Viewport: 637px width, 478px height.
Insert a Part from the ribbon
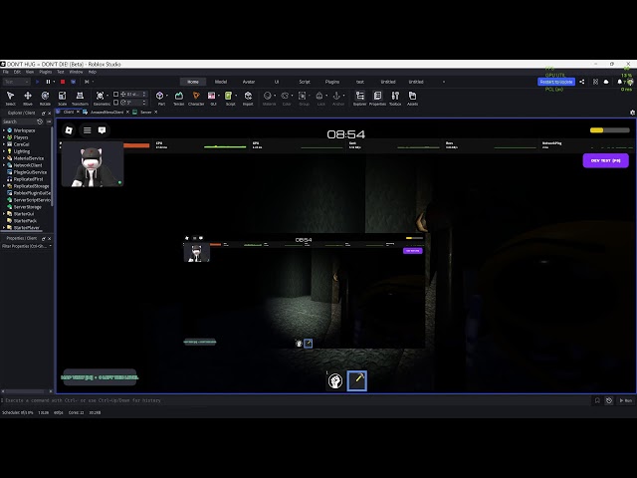coord(159,96)
